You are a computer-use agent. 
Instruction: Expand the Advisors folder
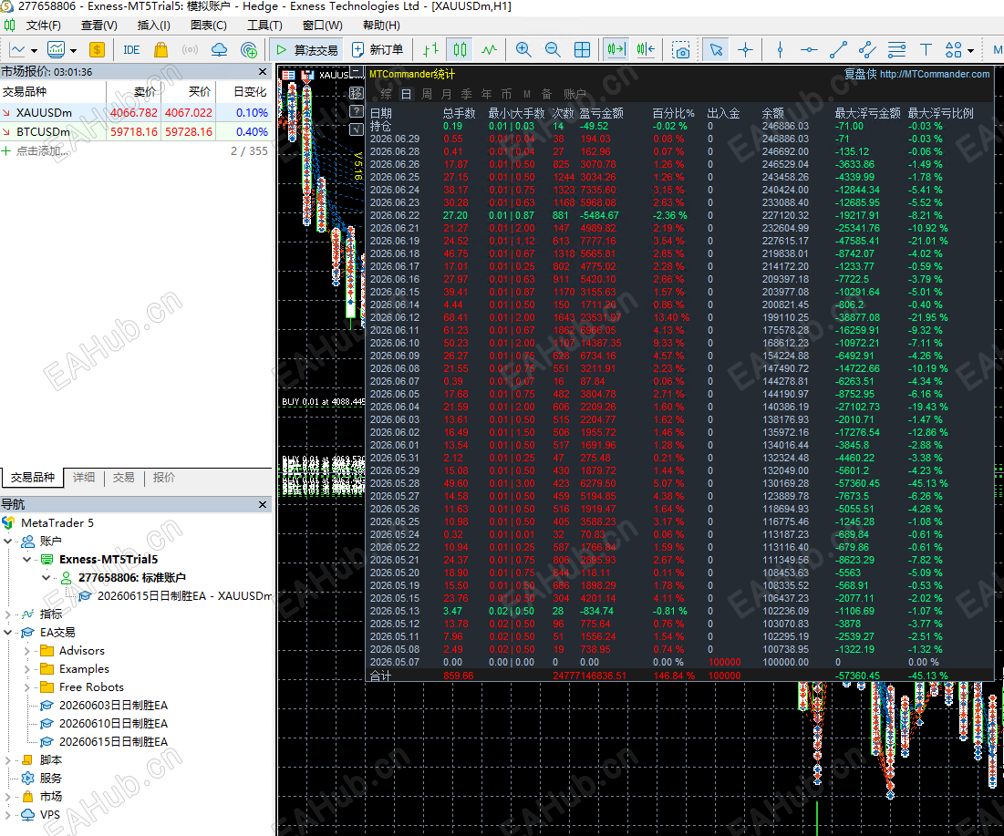pos(26,651)
